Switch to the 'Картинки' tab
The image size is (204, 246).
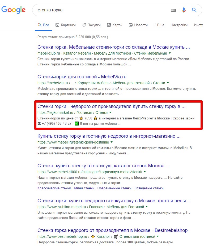click(66, 25)
